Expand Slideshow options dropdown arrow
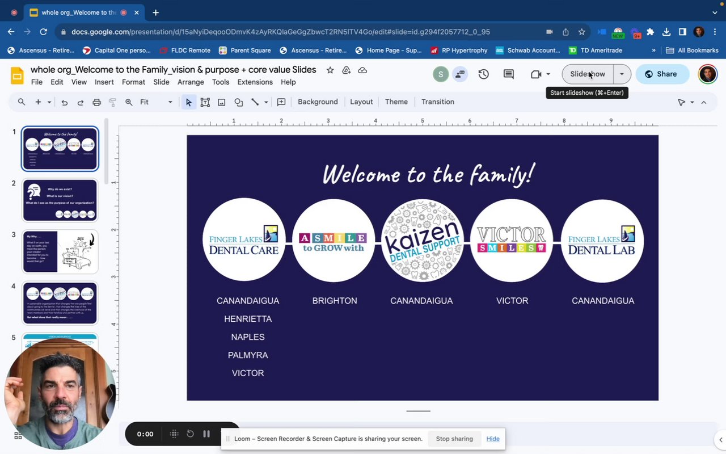This screenshot has height=454, width=726. click(x=622, y=74)
